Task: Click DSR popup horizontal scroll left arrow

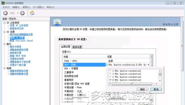Action: tap(110, 84)
